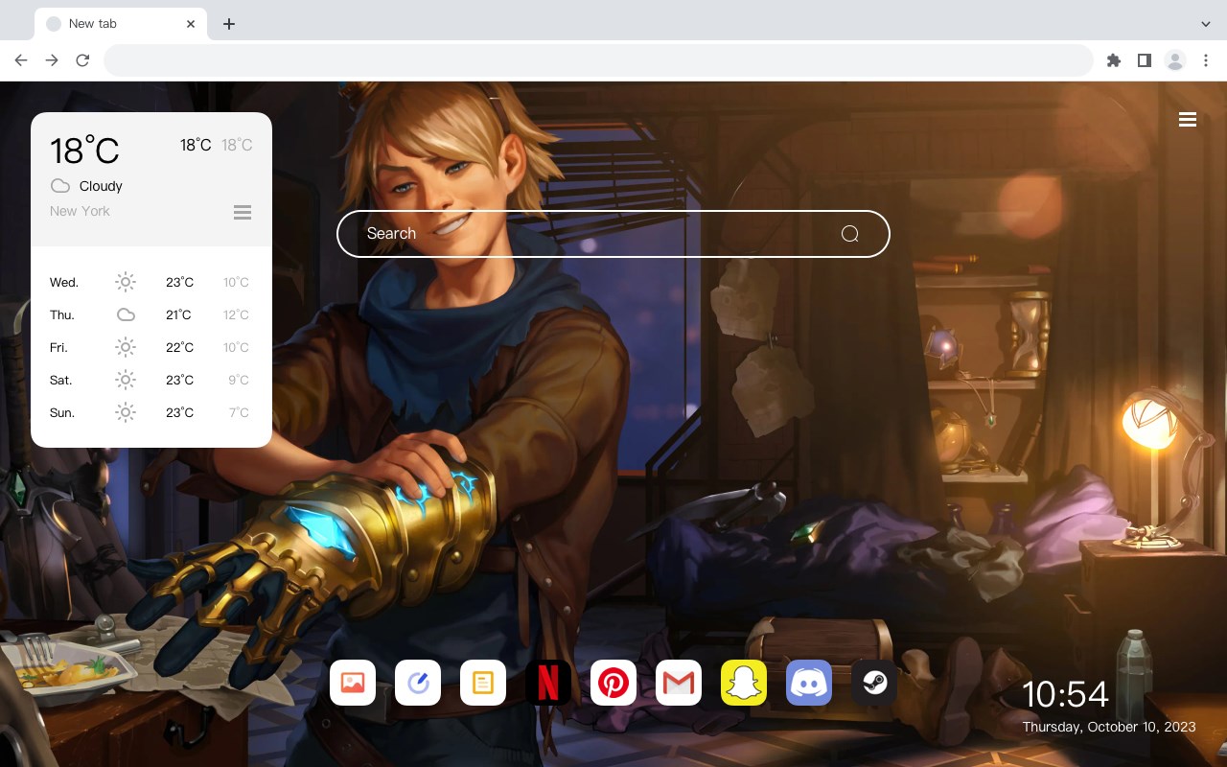
Task: Select the Thu. forecast day label
Action: coord(62,314)
